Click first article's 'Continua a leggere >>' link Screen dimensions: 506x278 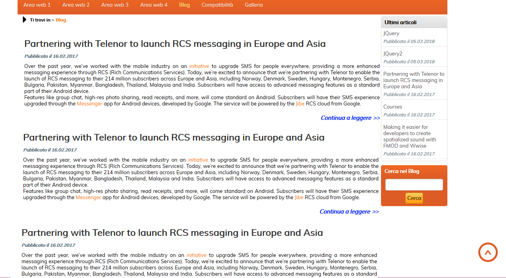click(350, 118)
